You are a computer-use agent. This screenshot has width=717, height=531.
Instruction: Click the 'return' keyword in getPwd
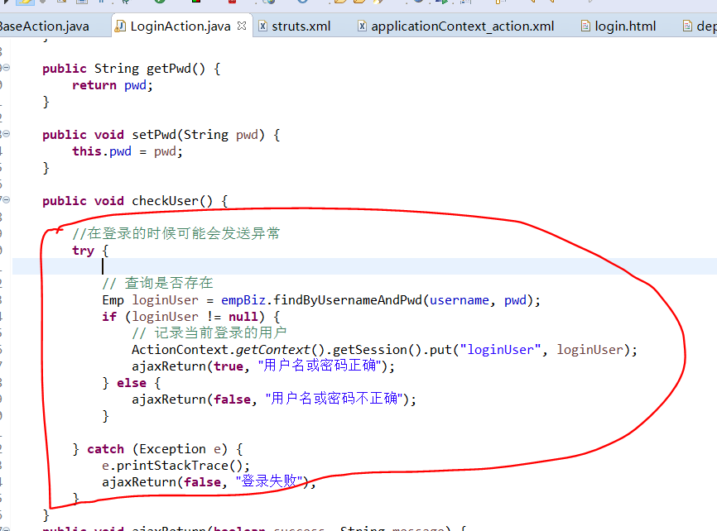pyautogui.click(x=94, y=85)
